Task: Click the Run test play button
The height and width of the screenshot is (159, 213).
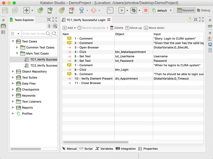Action: pyautogui.click(x=122, y=10)
